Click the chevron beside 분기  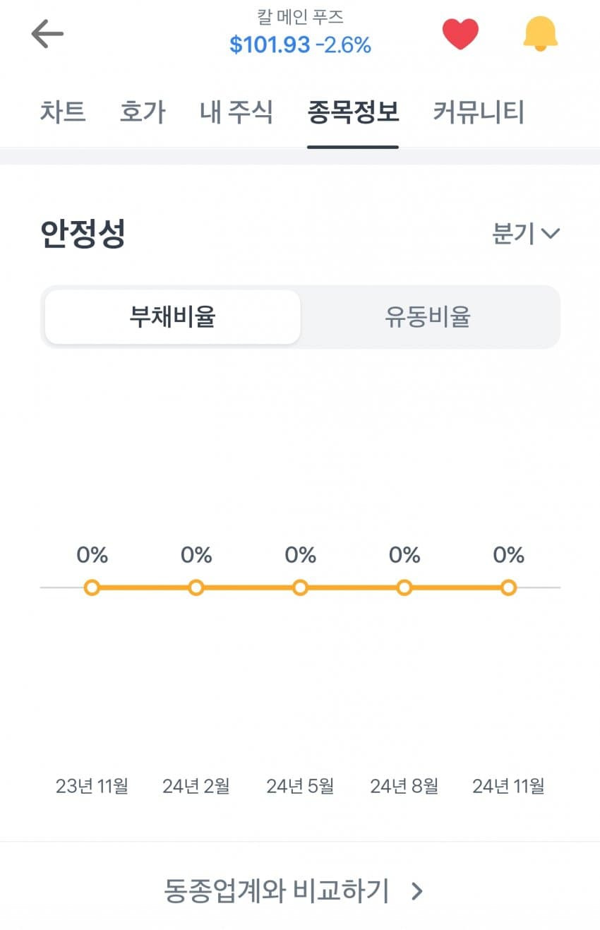tap(550, 234)
